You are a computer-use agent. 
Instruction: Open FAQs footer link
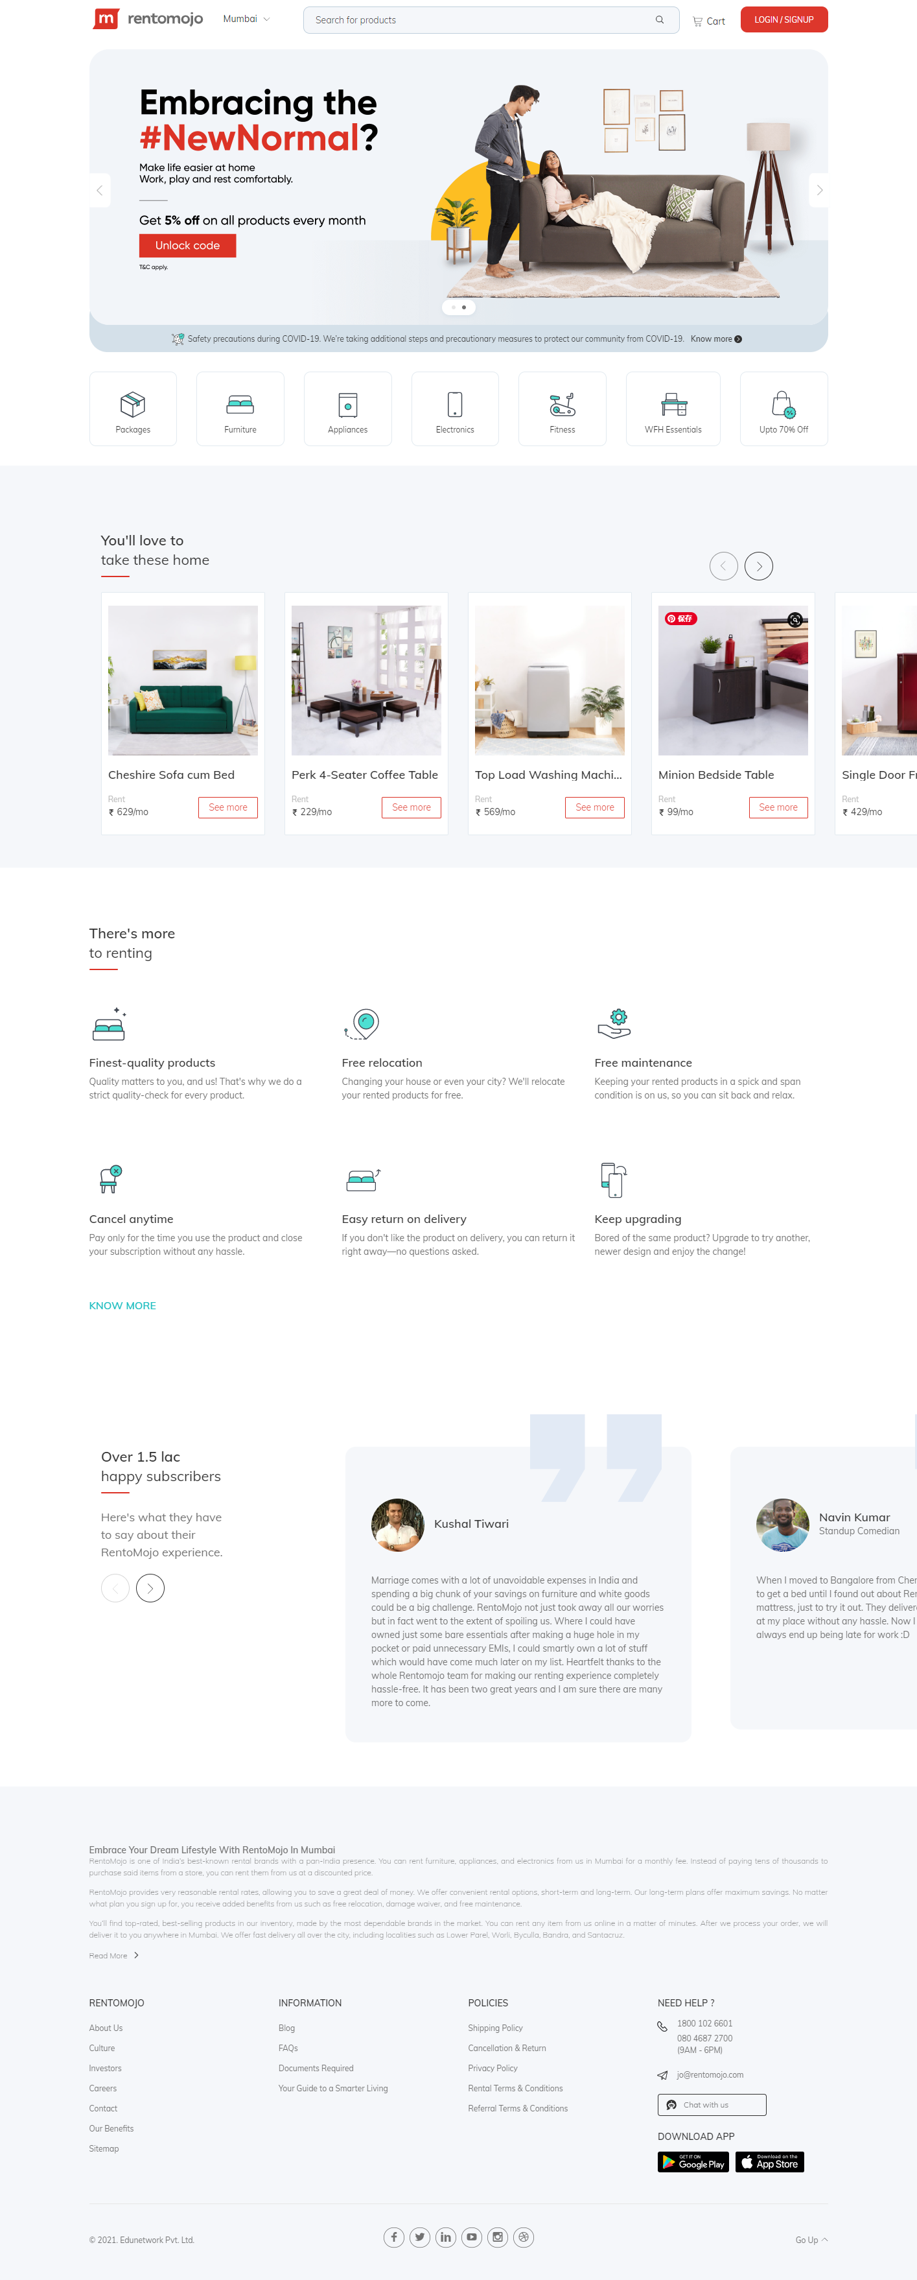(288, 2048)
